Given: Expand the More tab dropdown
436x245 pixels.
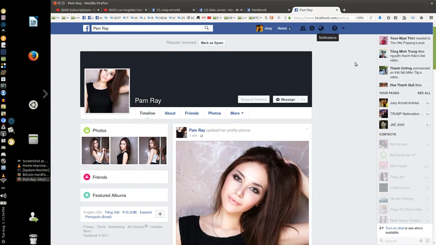Looking at the screenshot, I should coord(237,113).
